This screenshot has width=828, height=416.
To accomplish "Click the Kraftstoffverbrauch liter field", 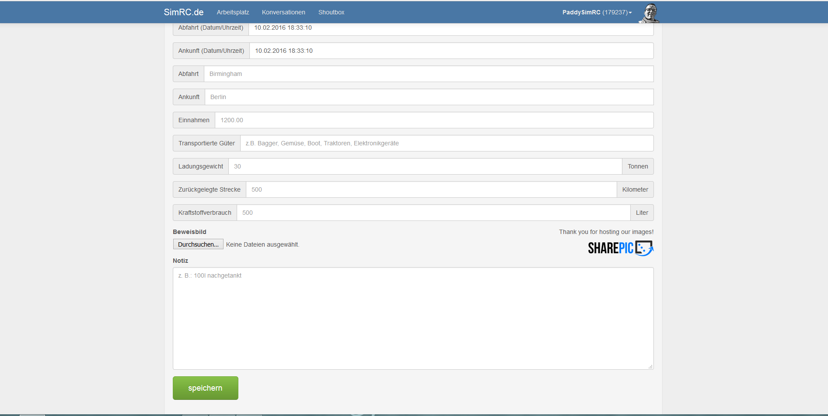I will click(433, 213).
